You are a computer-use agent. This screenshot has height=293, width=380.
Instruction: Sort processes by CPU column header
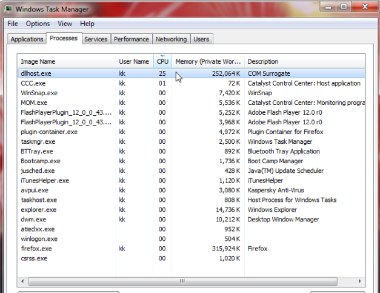point(162,61)
